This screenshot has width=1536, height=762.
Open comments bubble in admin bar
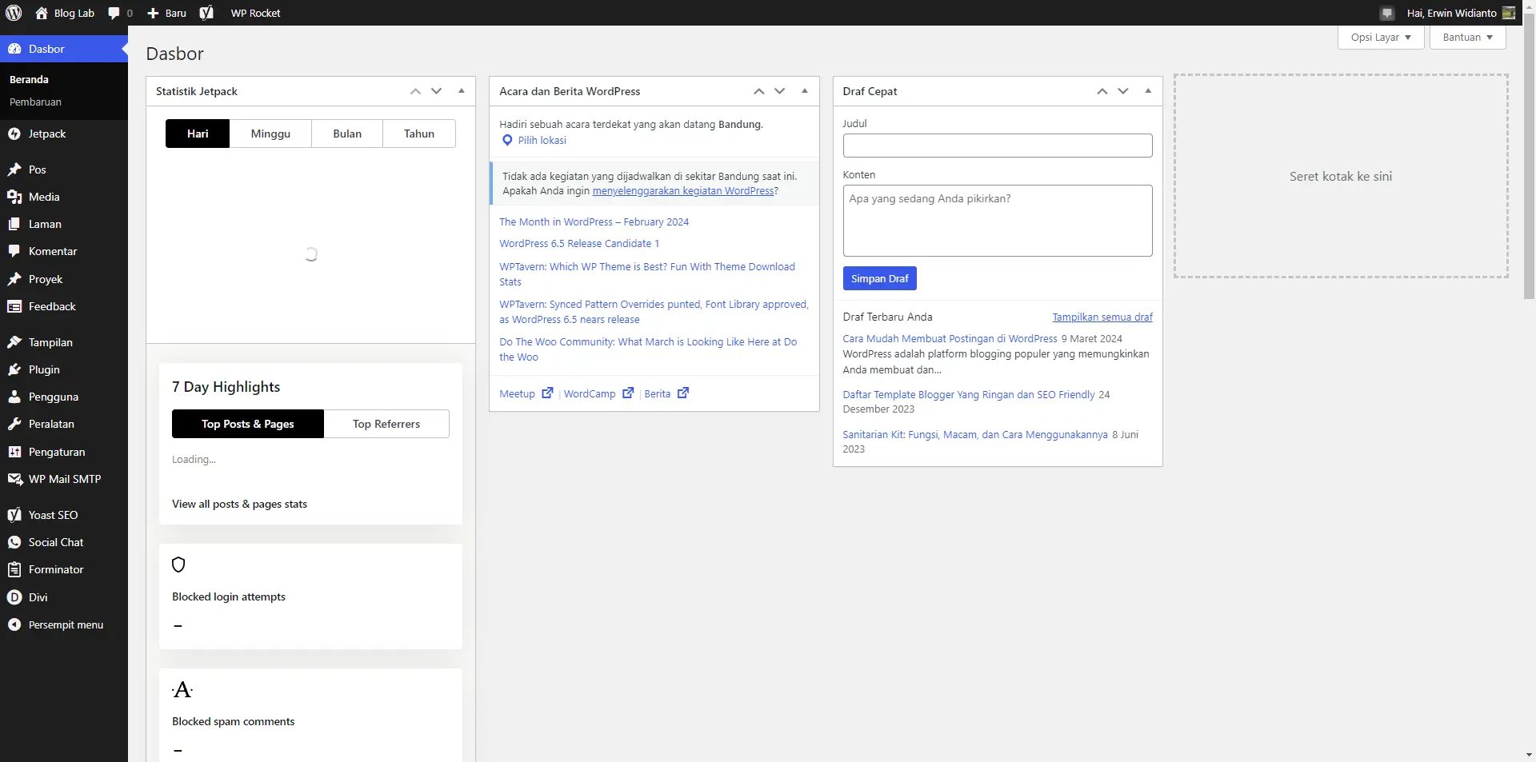click(x=114, y=14)
